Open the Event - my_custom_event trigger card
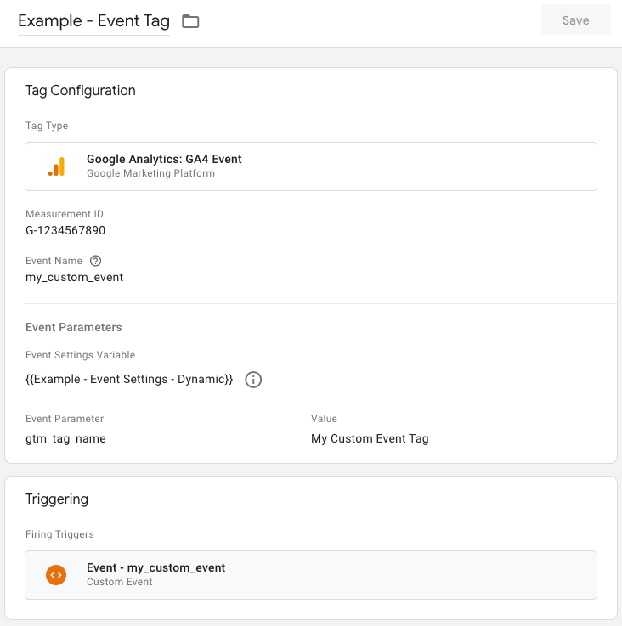 tap(311, 575)
